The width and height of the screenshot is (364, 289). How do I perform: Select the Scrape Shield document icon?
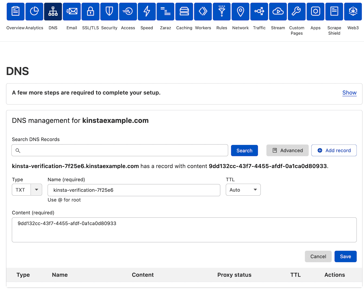coord(334,11)
